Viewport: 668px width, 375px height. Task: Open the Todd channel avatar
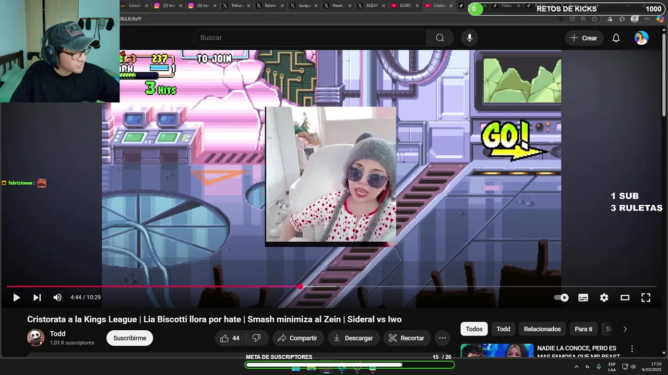click(x=36, y=337)
